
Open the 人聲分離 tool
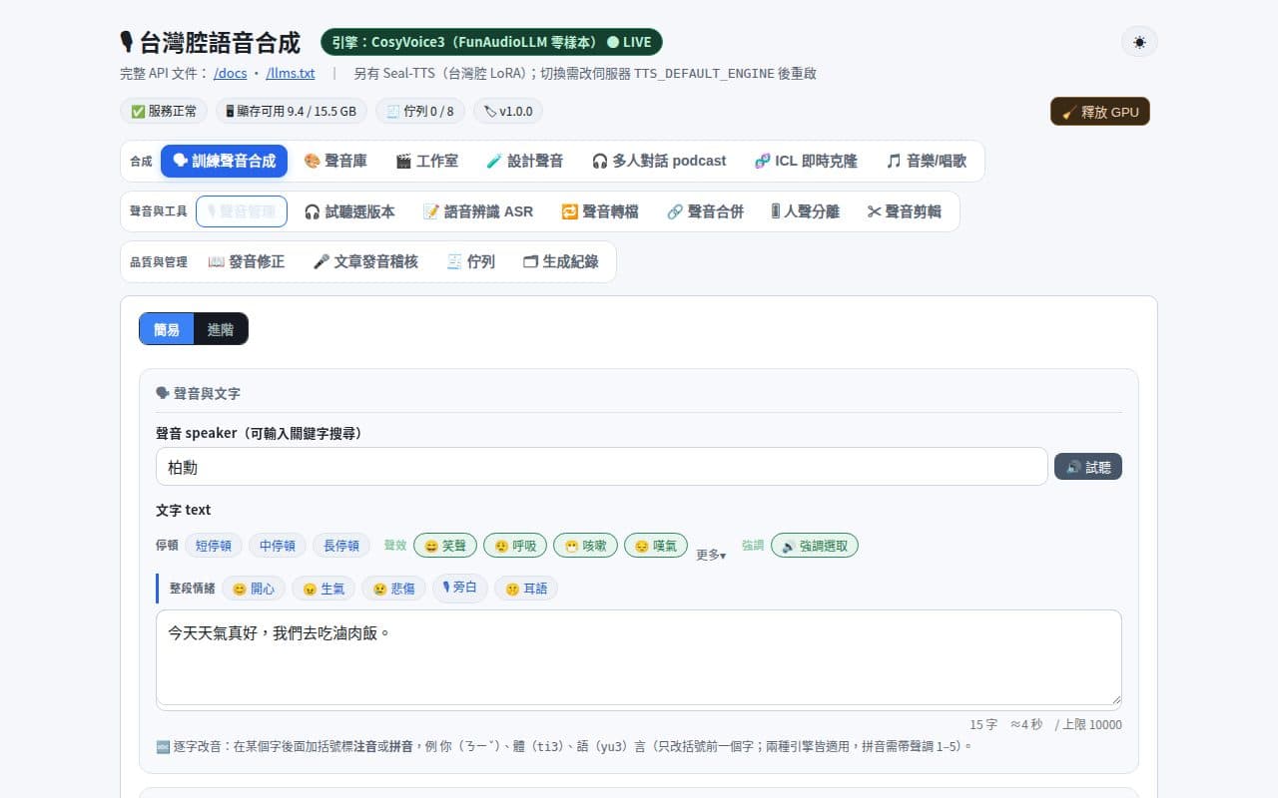click(x=805, y=211)
